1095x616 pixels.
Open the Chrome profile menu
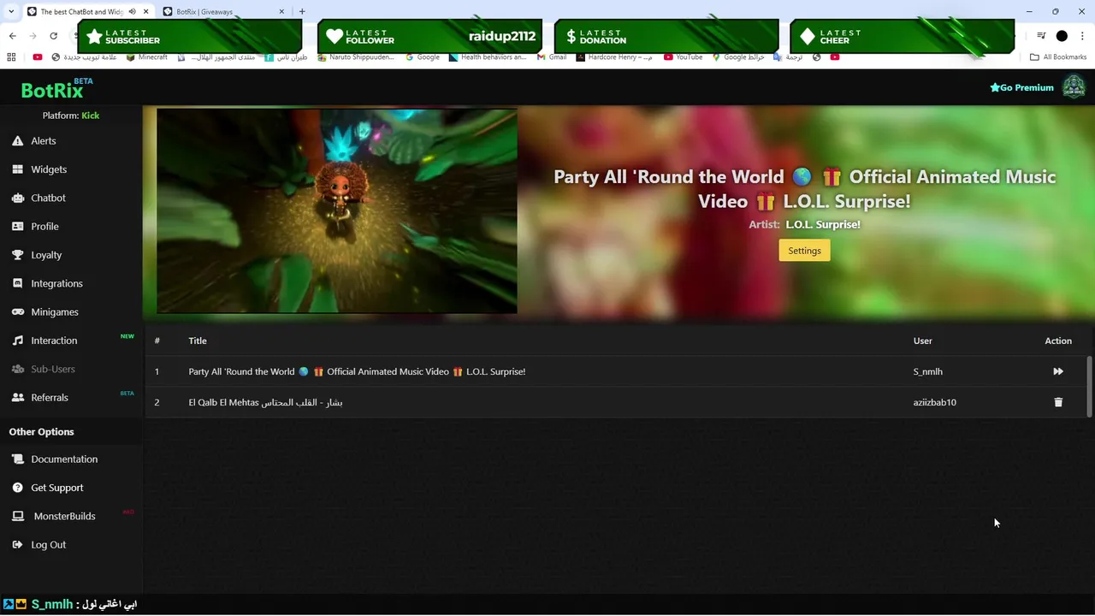1062,36
